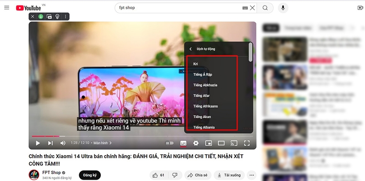Viewport: 365px width, 181px height.
Task: Open the extension toolbar three-dot menu
Action: coord(65,16)
